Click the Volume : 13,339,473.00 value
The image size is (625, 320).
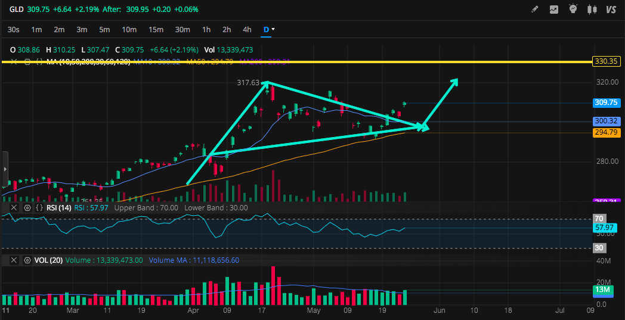click(x=104, y=260)
